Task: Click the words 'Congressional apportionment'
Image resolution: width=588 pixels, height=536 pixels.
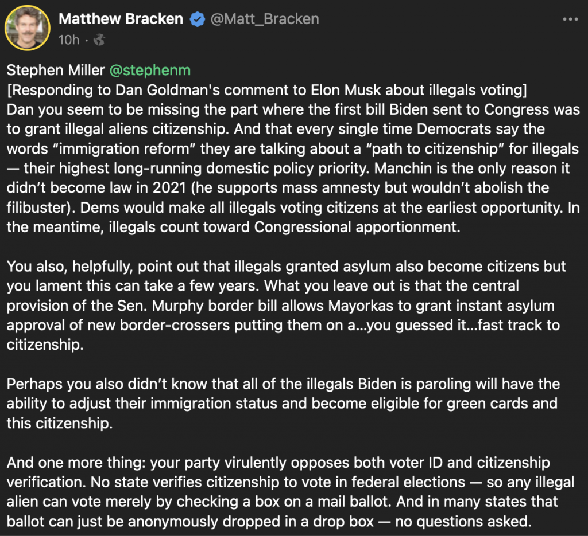Action: coord(357,226)
